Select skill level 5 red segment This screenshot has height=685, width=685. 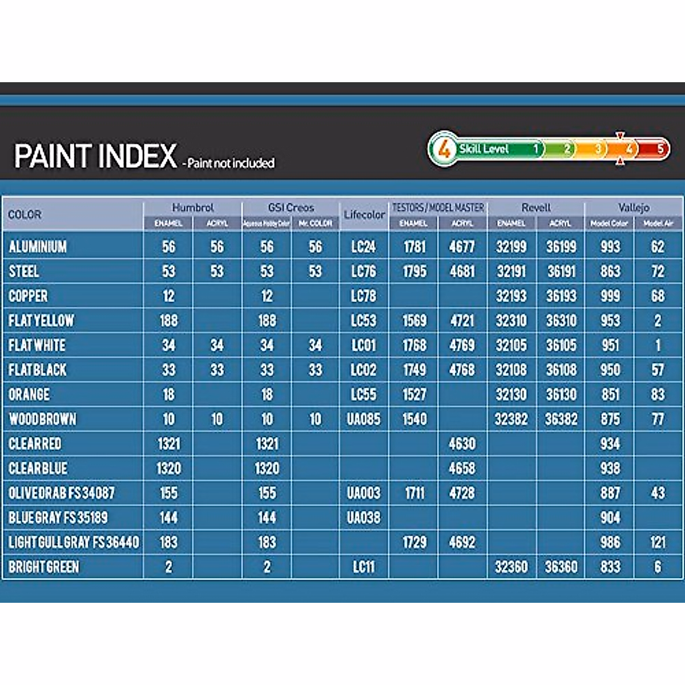(658, 150)
